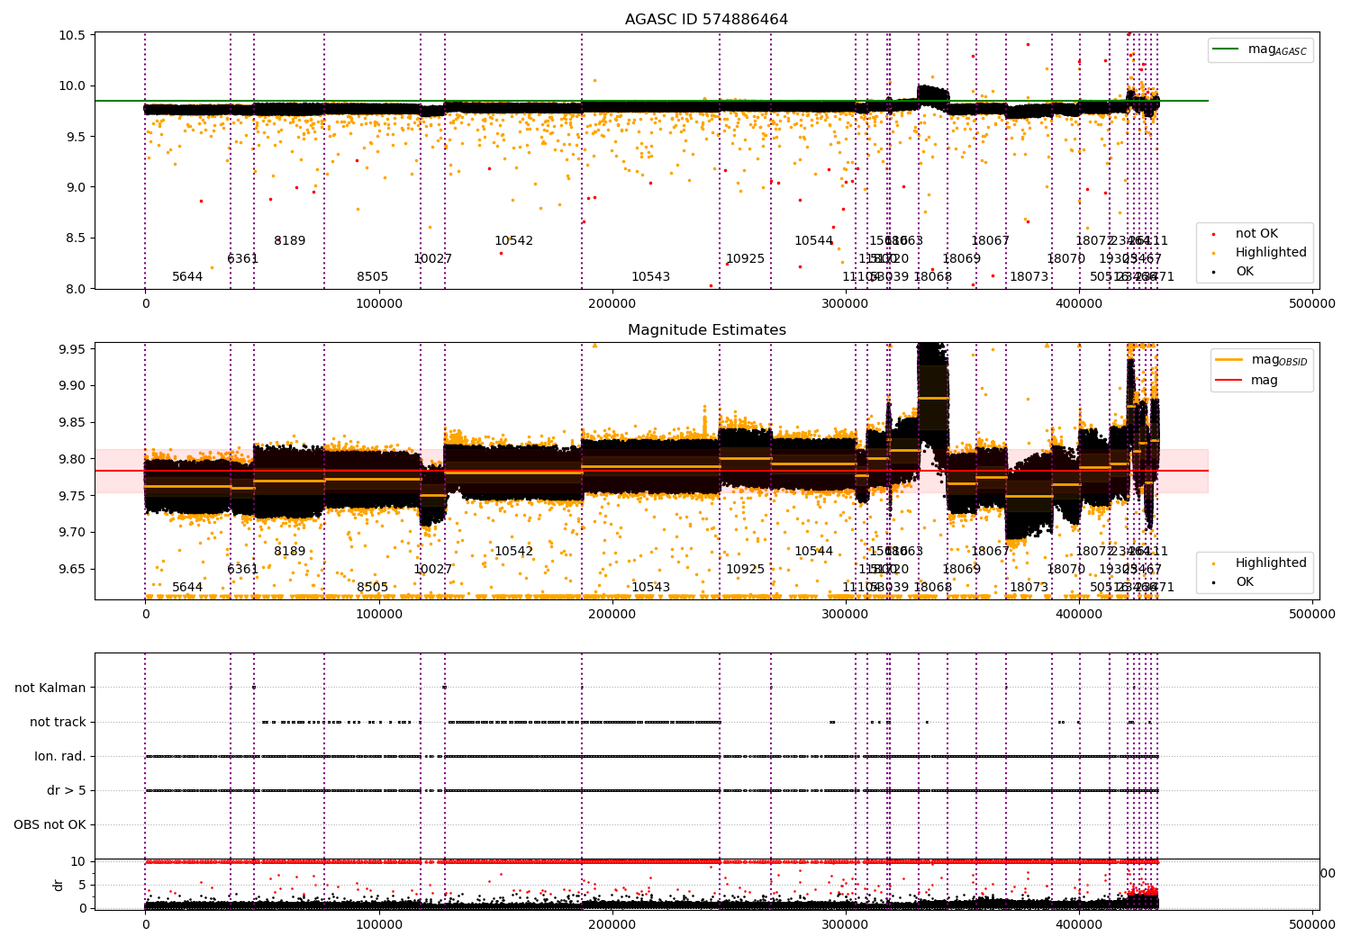Click the 10.5 y-axis tick label
Viewport: 1351px width, 945px height.
tap(71, 35)
